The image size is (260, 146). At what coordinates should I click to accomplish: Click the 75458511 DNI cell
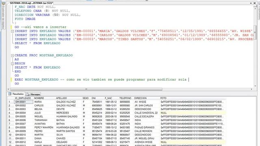(97, 102)
